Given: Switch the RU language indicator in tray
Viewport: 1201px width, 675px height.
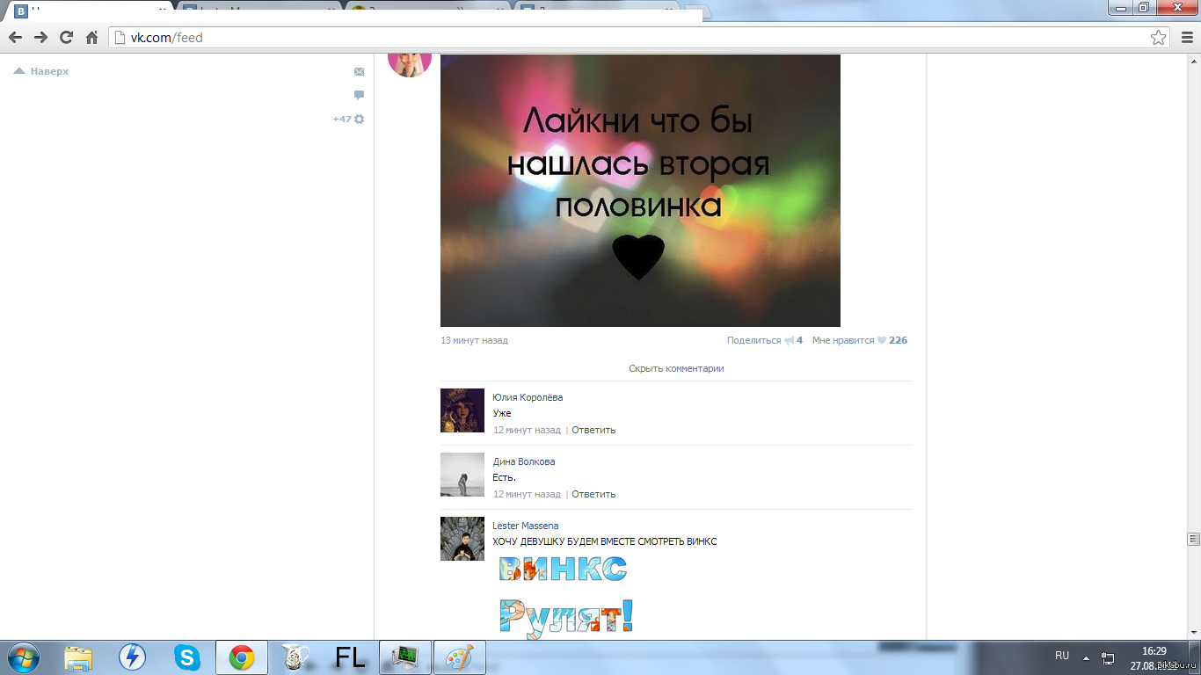Looking at the screenshot, I should (1062, 656).
